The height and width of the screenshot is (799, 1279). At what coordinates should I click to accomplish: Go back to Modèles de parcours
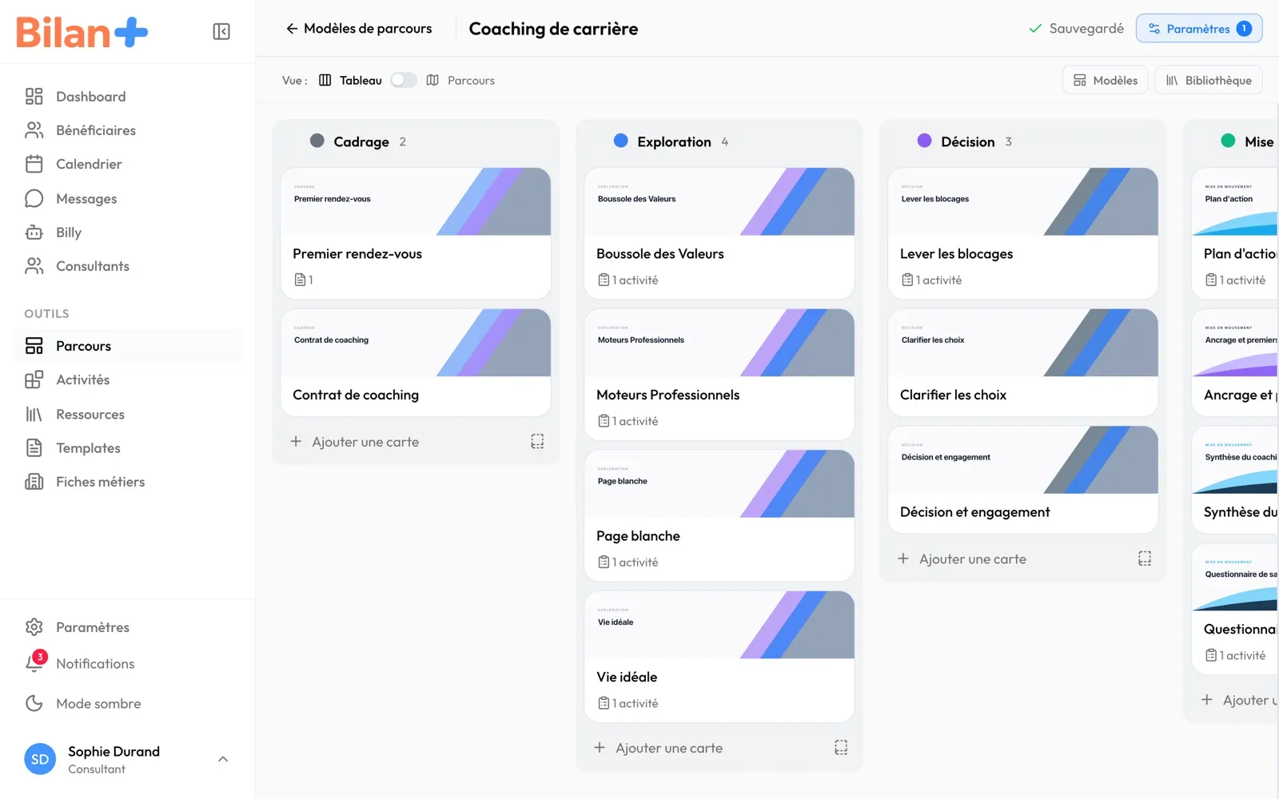359,29
